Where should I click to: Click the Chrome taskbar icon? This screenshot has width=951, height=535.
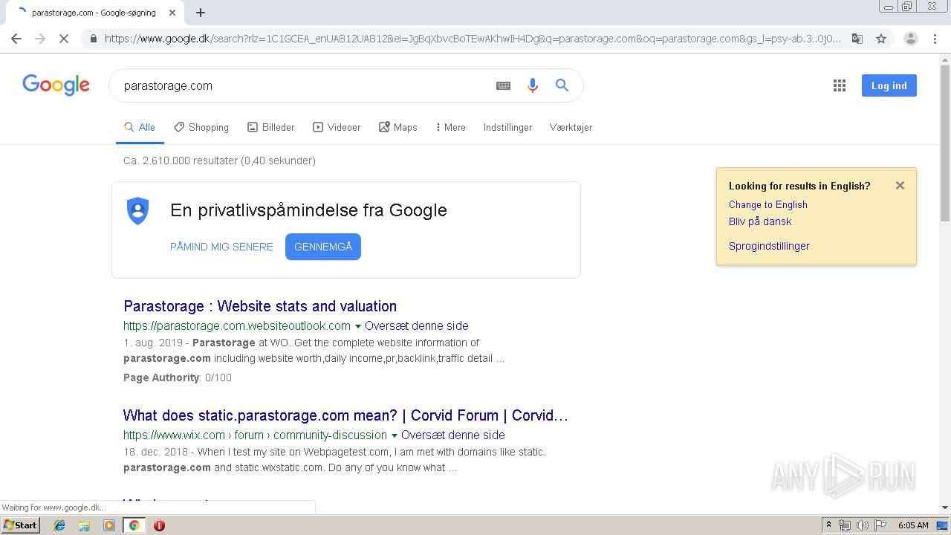pos(134,525)
